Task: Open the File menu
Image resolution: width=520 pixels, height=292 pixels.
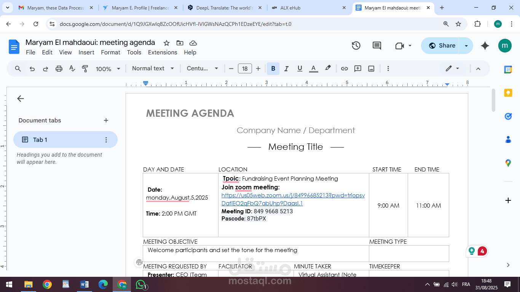Action: pyautogui.click(x=30, y=52)
